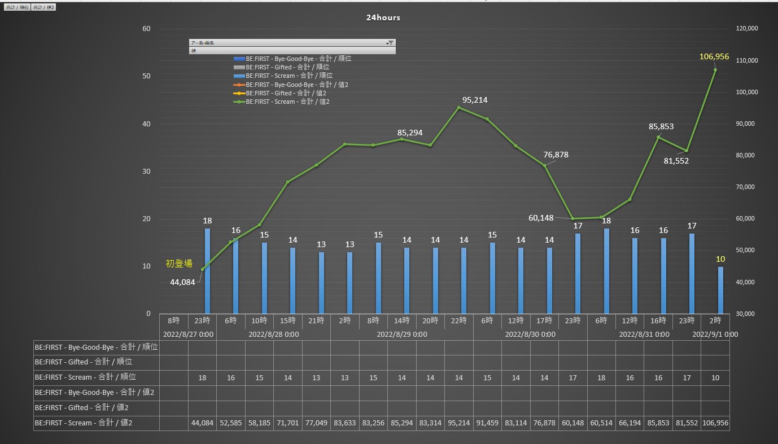Click the 71,701 data table cell
Image resolution: width=778 pixels, height=444 pixels.
coord(288,423)
